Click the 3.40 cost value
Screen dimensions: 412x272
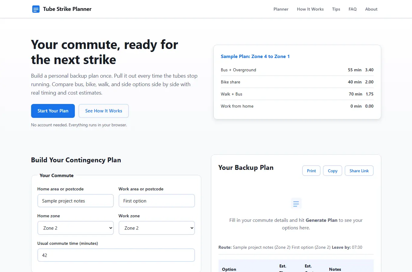click(369, 70)
